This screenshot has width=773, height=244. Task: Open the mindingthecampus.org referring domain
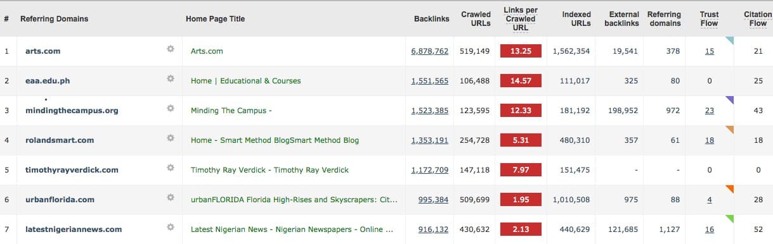[72, 111]
